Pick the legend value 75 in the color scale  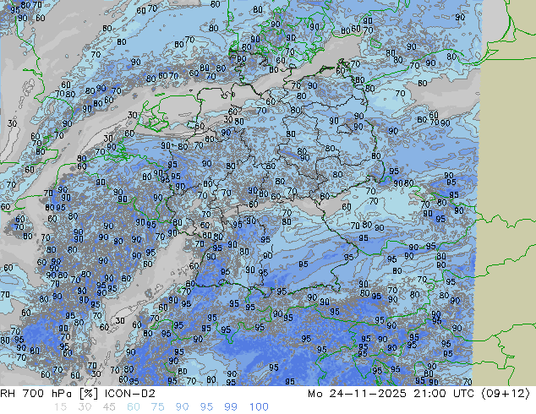click(157, 407)
